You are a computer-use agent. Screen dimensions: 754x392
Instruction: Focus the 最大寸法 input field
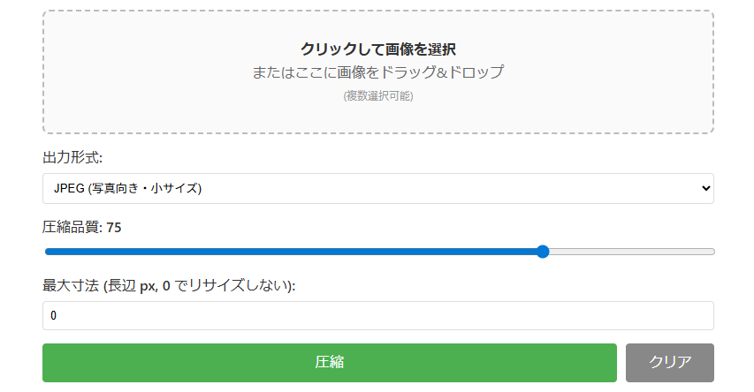click(377, 315)
